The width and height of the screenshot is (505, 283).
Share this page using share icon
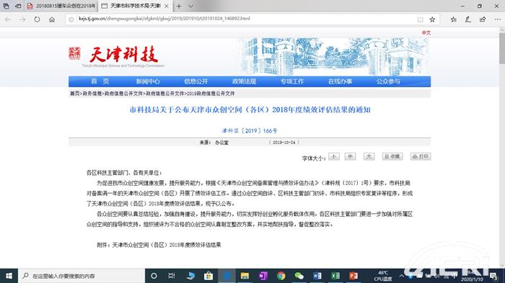(483, 19)
